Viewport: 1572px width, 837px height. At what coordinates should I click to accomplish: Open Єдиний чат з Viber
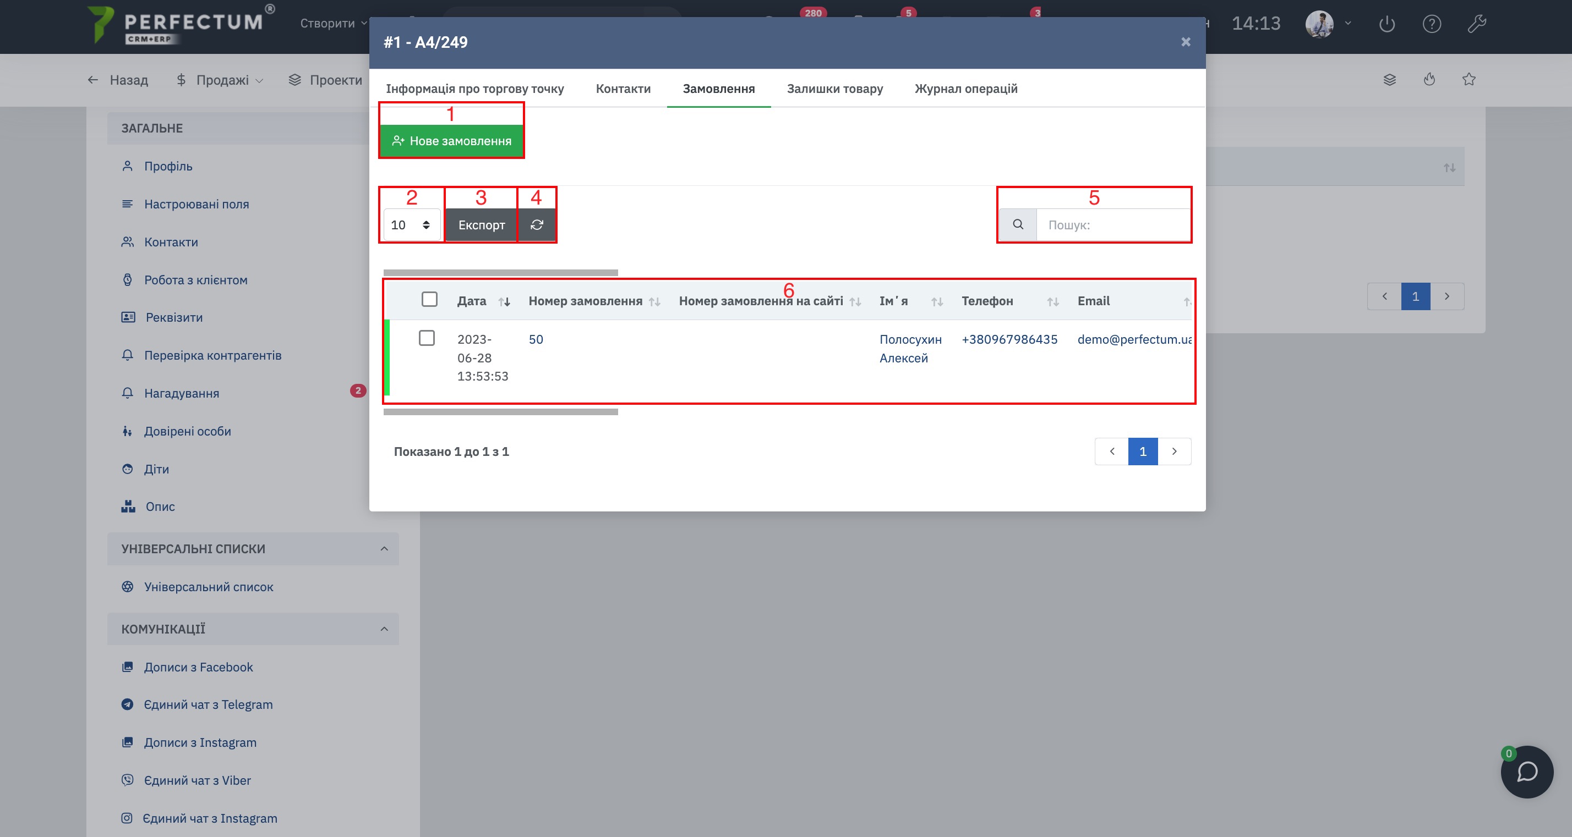click(197, 780)
